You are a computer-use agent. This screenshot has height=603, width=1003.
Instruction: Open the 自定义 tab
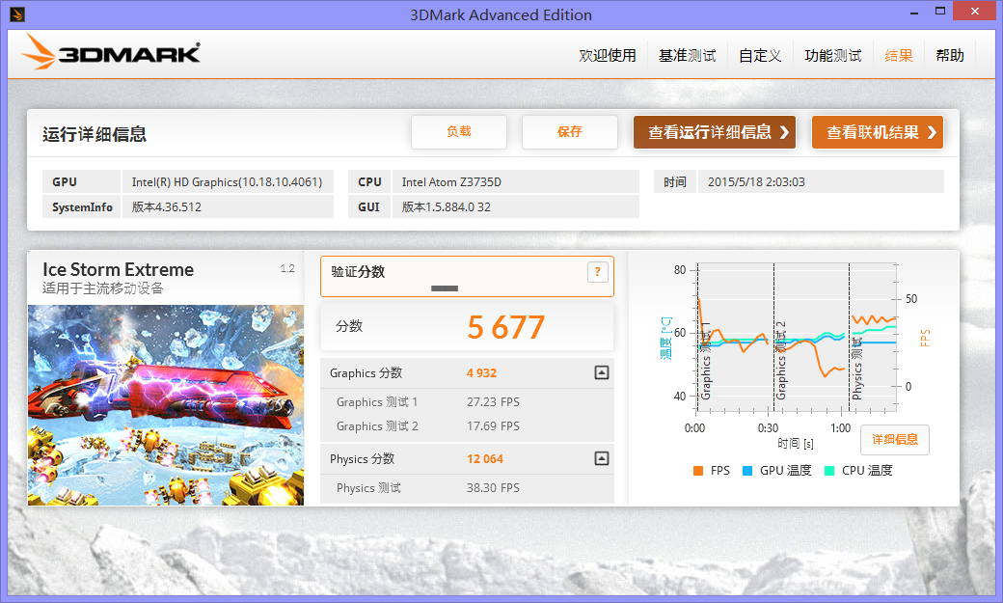click(760, 56)
